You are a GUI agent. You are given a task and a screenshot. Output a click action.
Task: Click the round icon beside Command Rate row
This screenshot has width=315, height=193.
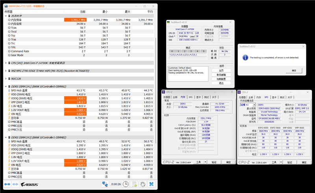click(x=9, y=51)
